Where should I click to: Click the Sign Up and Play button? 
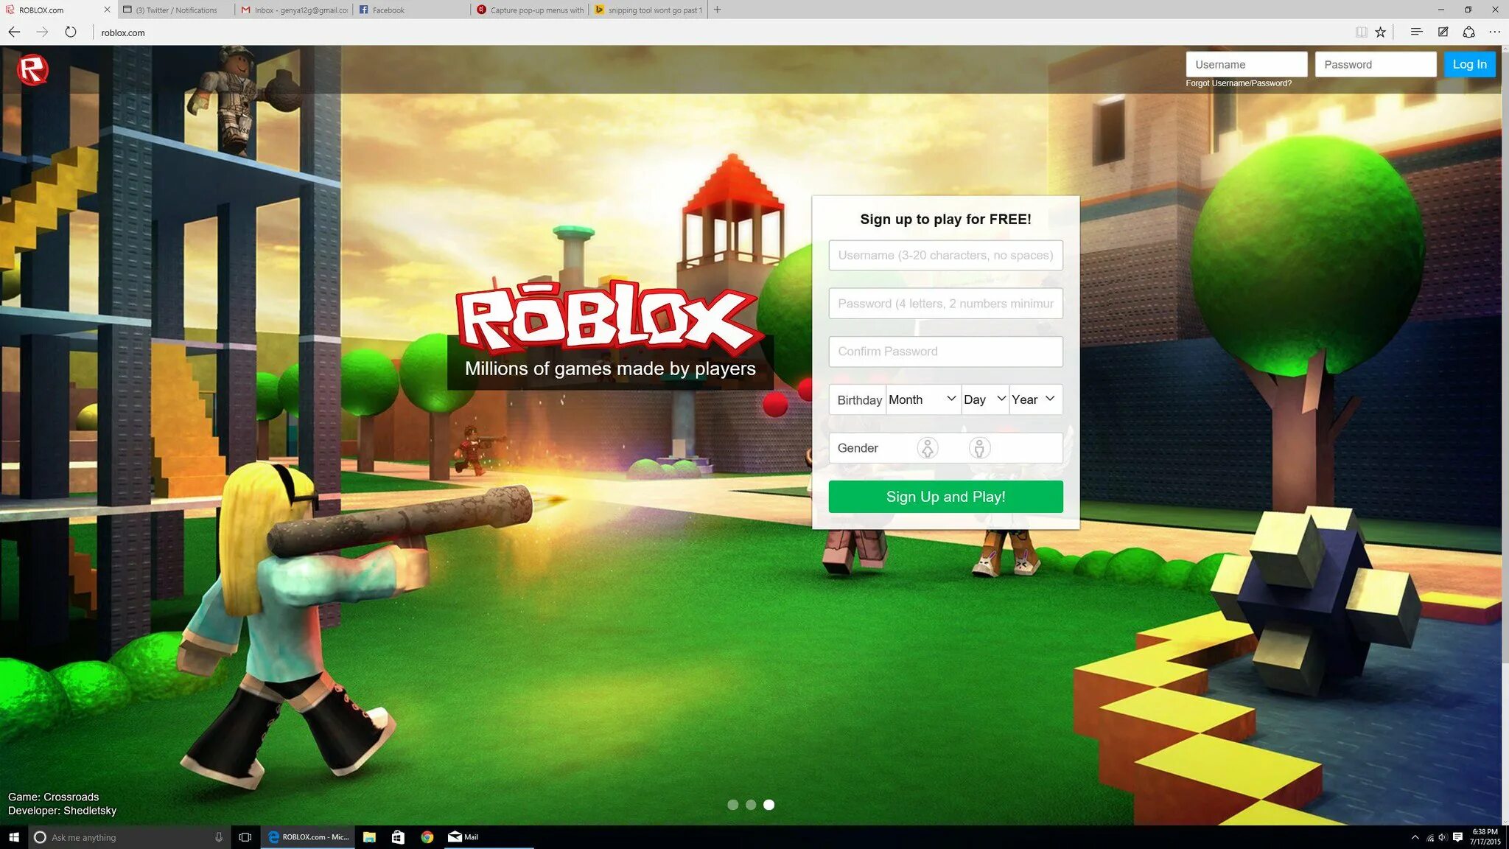point(945,497)
